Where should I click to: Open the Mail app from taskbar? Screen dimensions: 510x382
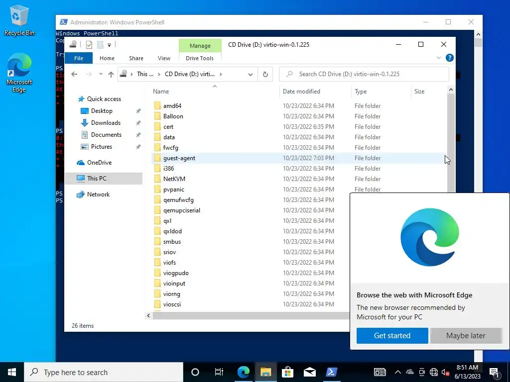click(x=310, y=372)
